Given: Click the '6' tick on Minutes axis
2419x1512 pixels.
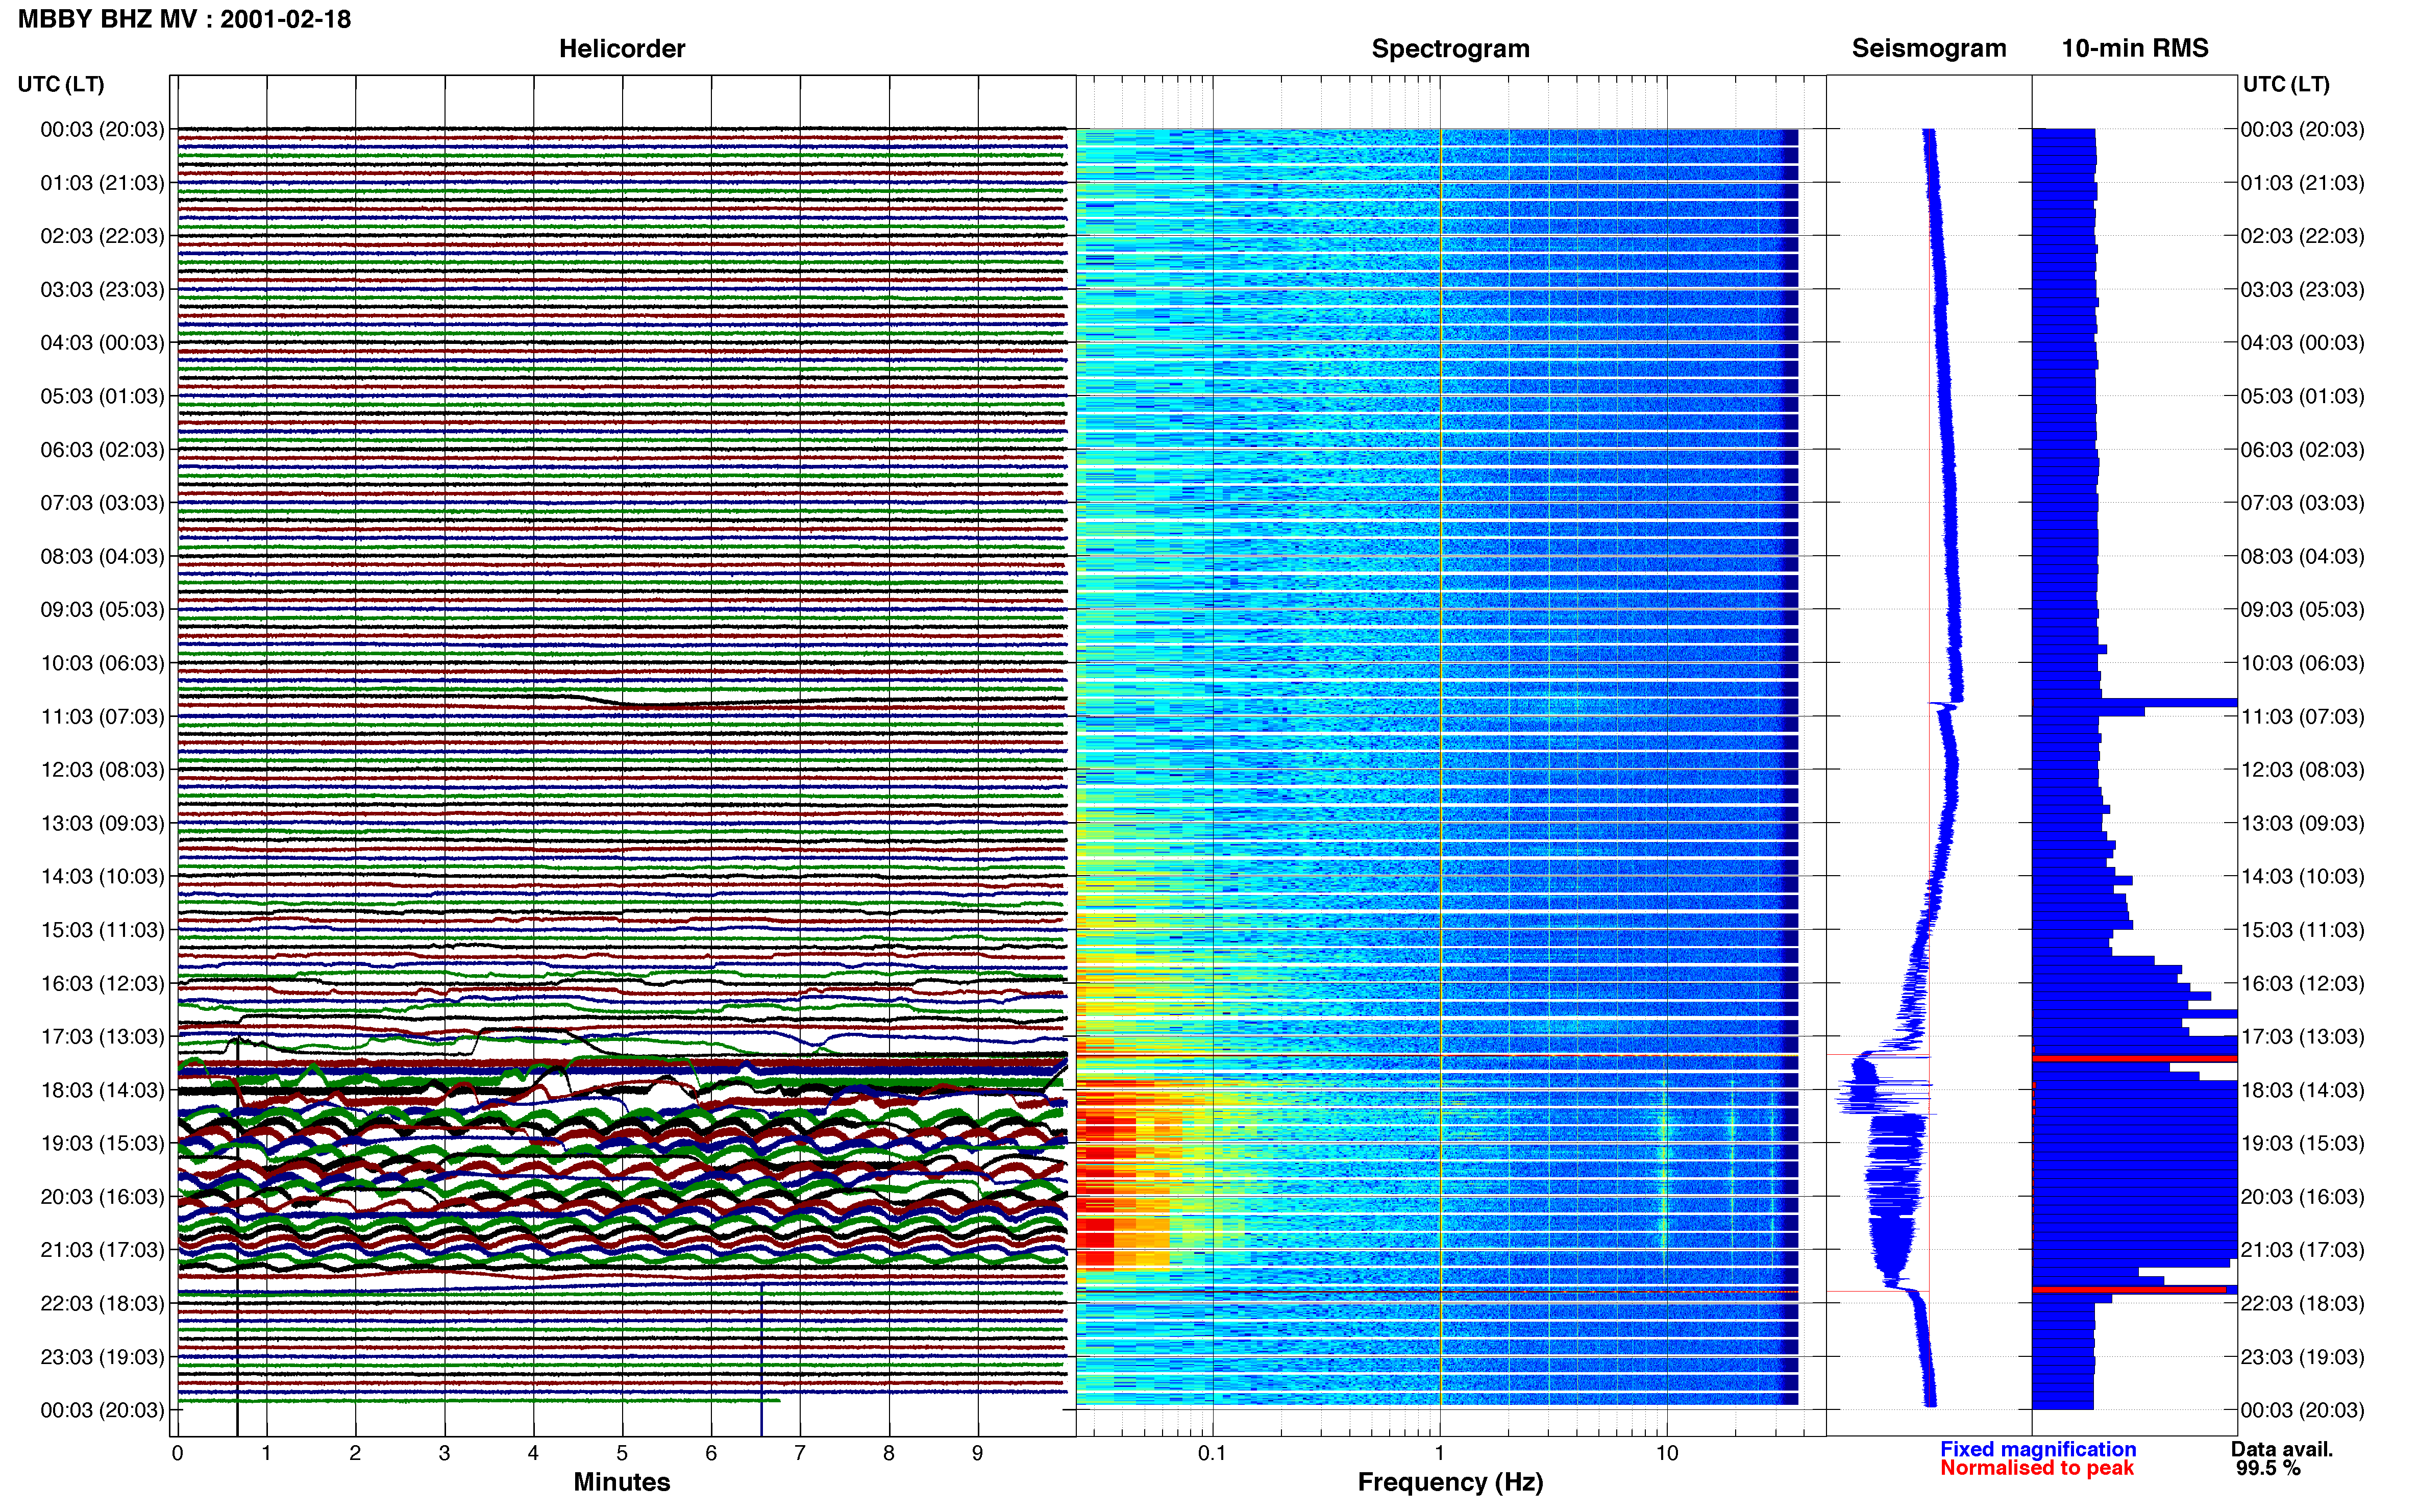Looking at the screenshot, I should pos(711,1454).
